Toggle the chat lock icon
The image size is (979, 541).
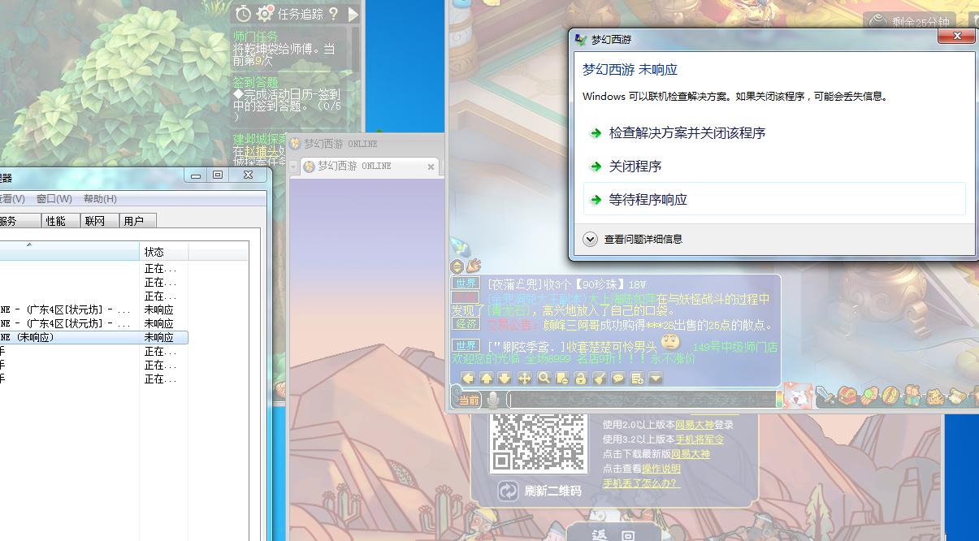click(x=580, y=378)
